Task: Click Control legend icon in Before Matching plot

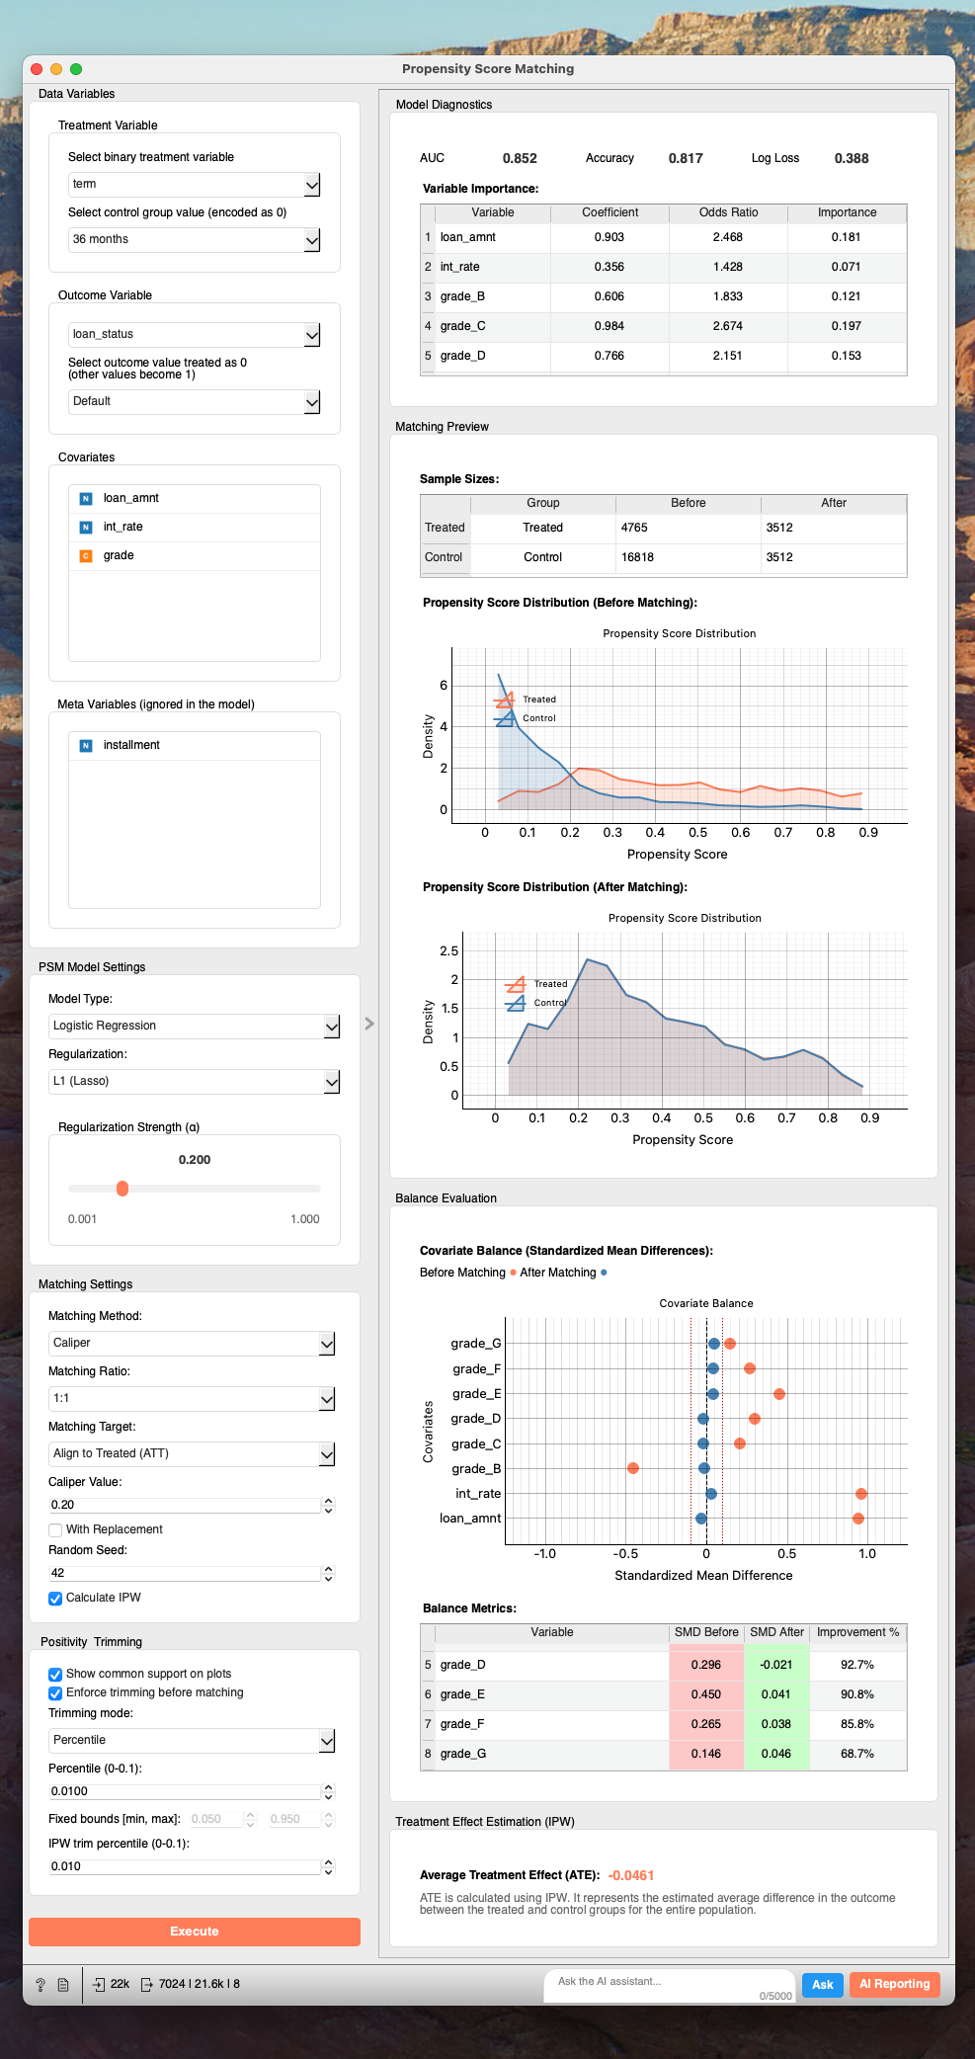Action: (505, 719)
